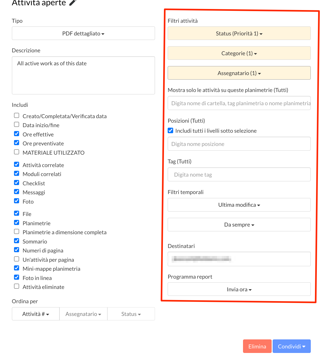Click the pencil edit icon beside title
Screen dimensions: 320x359
(73, 2)
